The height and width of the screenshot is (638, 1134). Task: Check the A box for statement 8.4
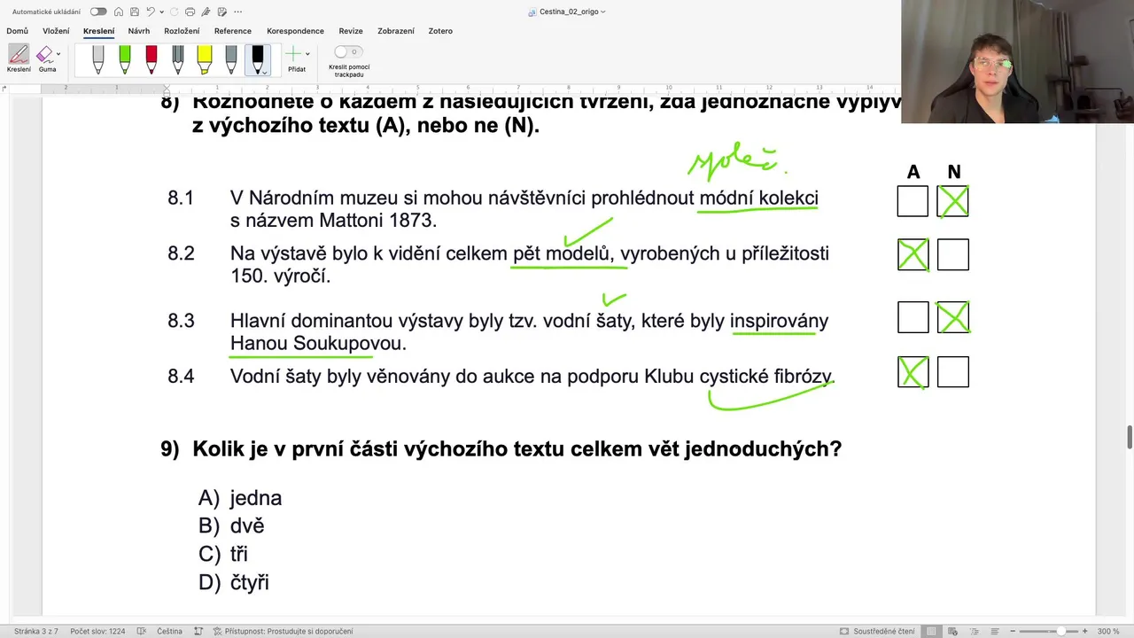point(913,372)
